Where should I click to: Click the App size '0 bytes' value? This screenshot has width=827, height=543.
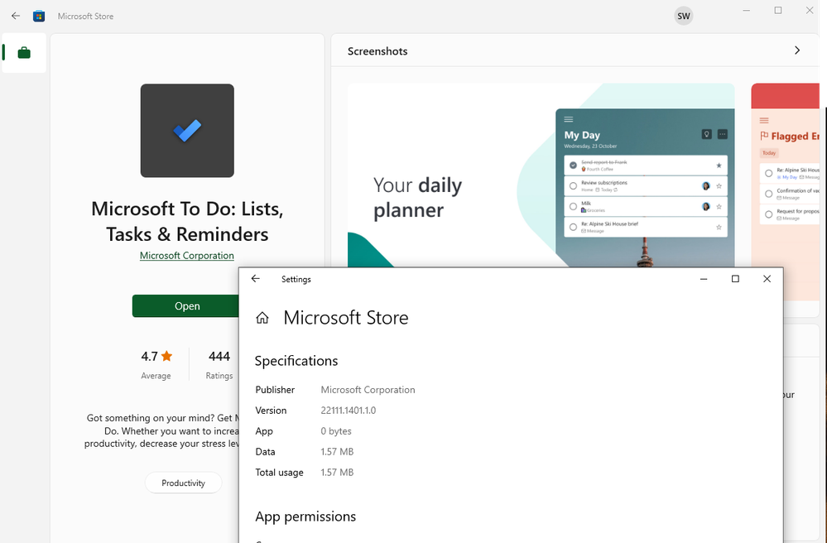336,431
